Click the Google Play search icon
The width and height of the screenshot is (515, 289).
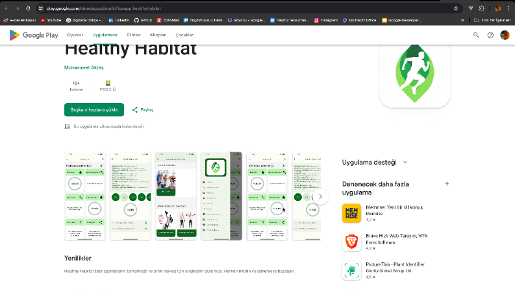pyautogui.click(x=475, y=35)
